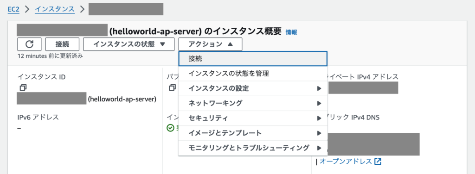
Task: Collapse the アクション dropdown menu
Action: coord(210,44)
